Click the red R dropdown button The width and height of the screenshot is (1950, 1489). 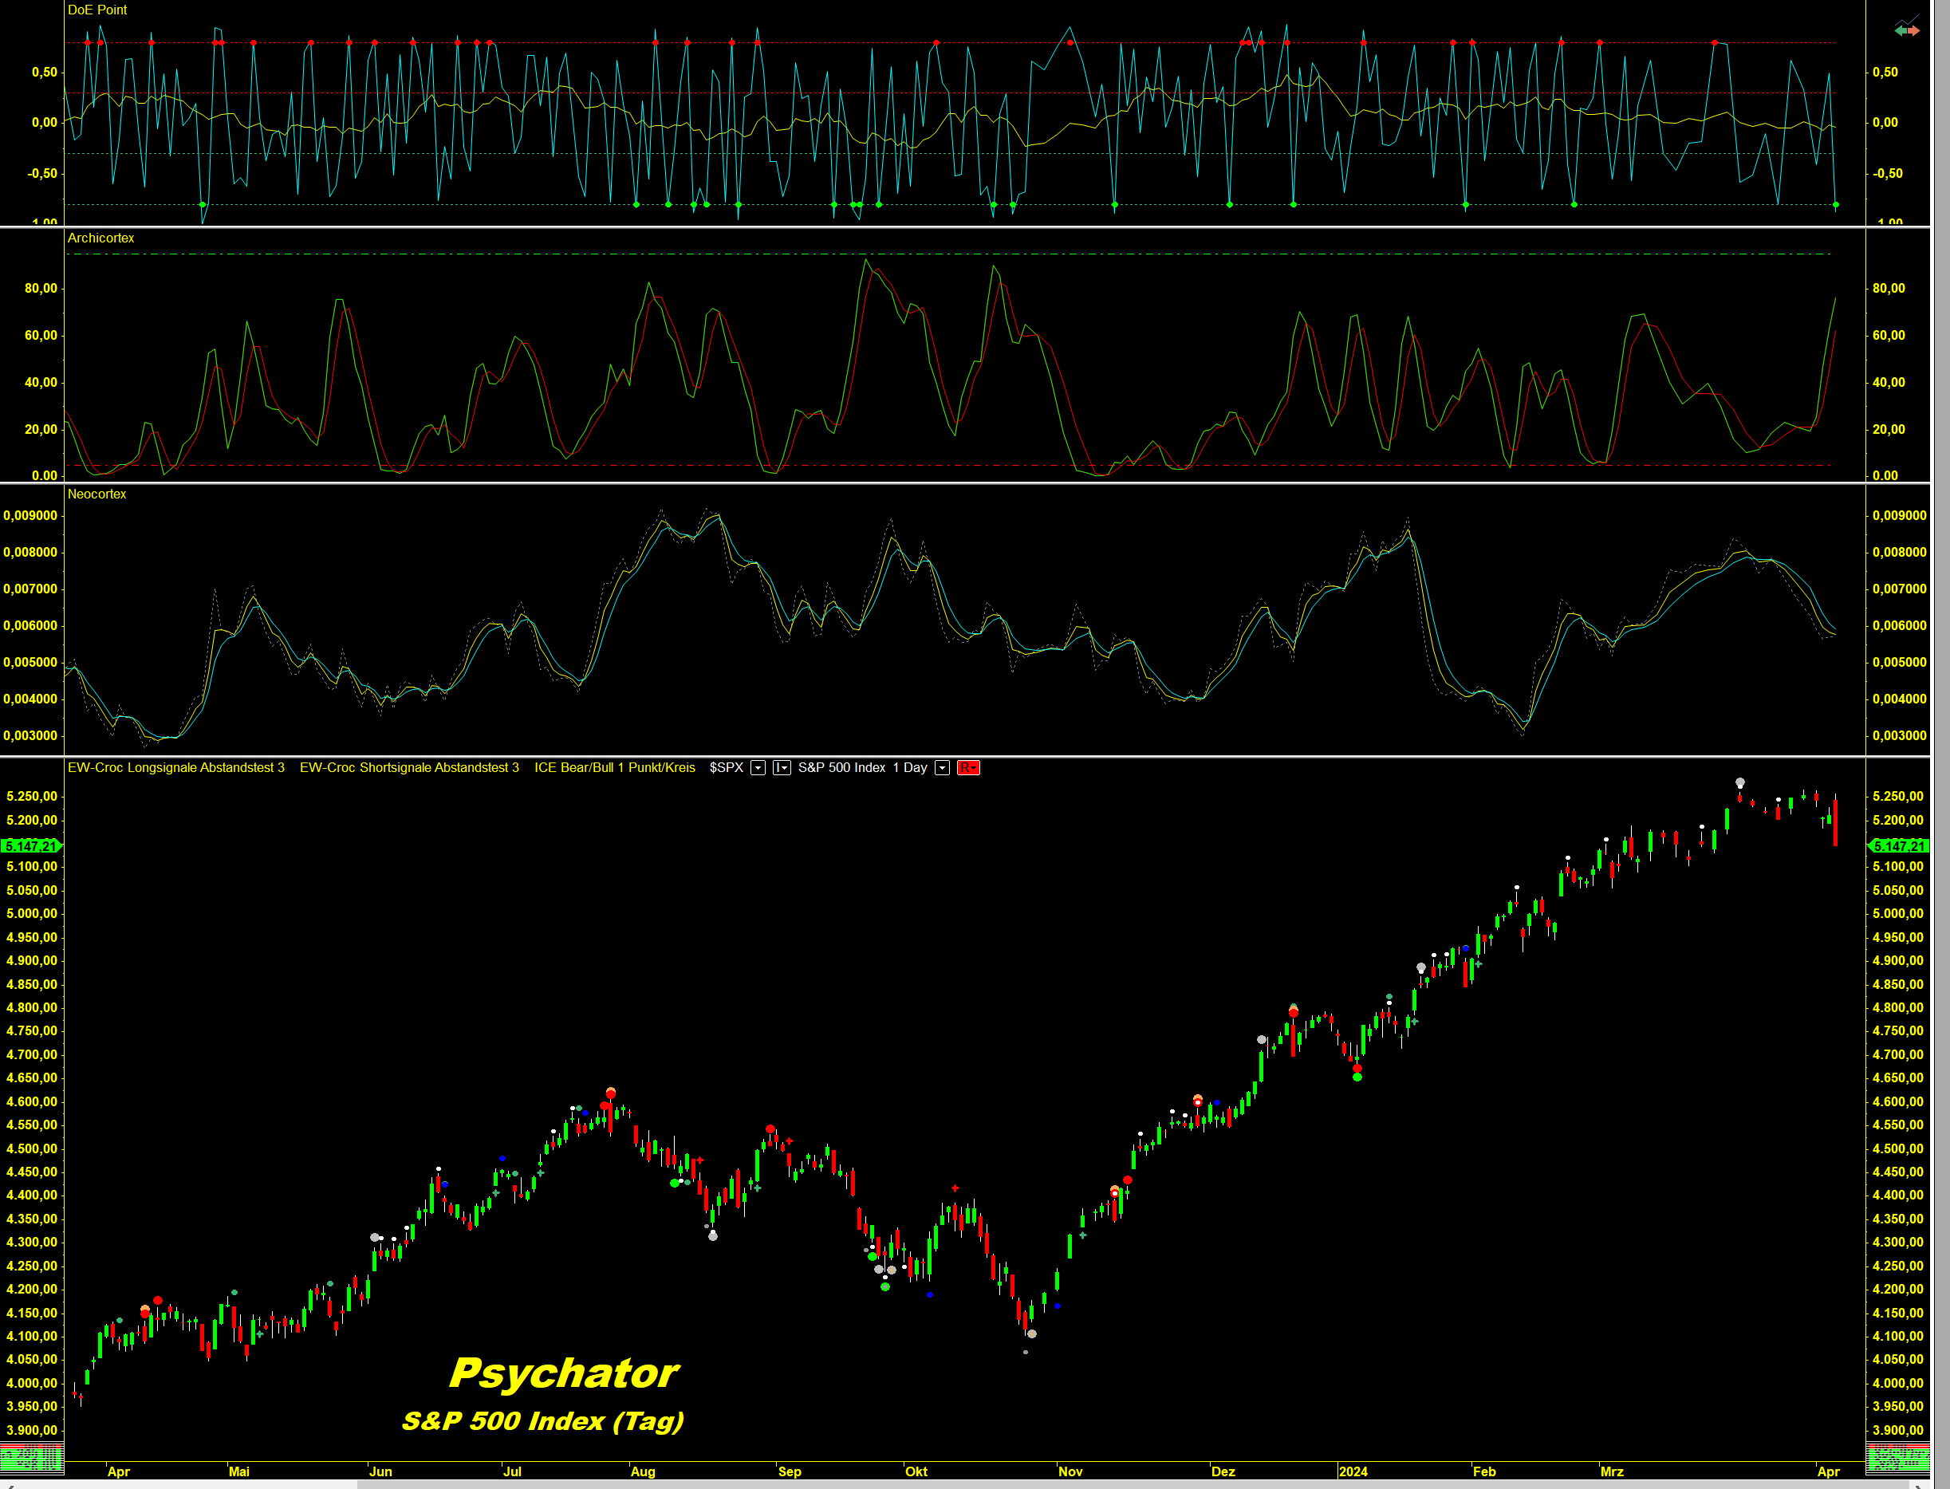tap(968, 767)
